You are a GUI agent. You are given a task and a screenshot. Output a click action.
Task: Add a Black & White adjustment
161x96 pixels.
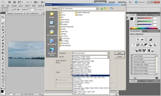tap(146, 45)
